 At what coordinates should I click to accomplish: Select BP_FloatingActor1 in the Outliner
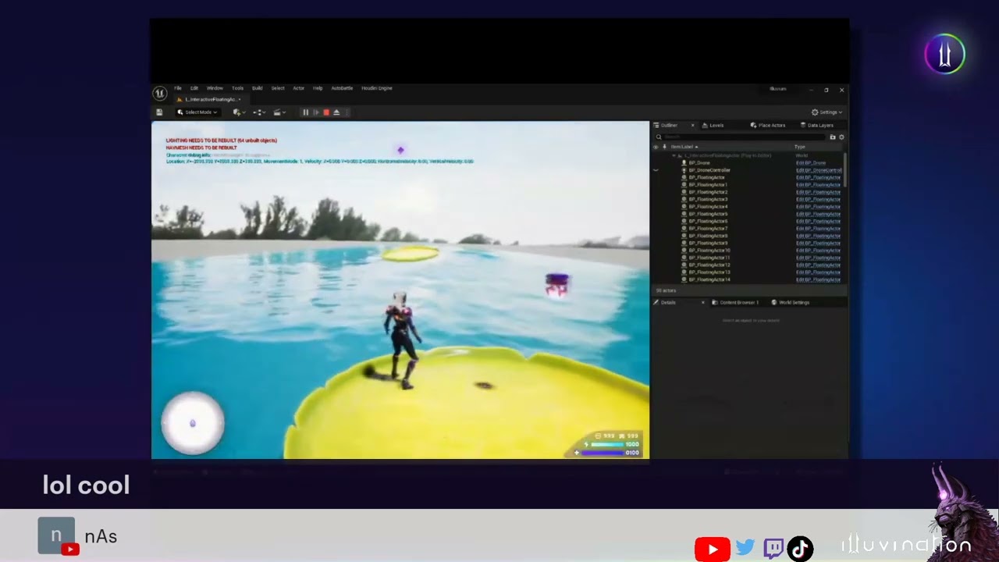[x=708, y=185]
